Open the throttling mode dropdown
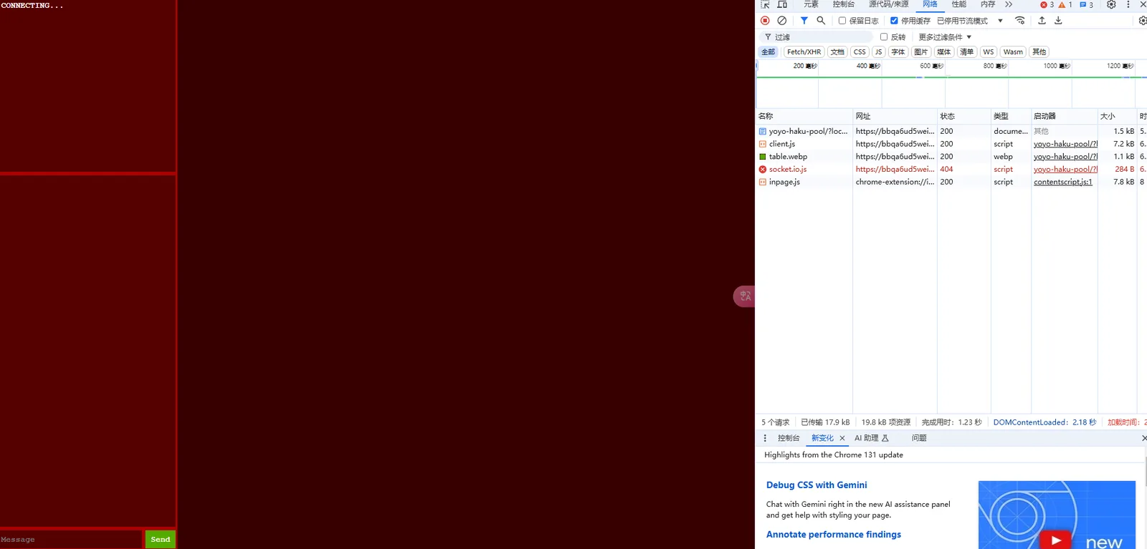Image resolution: width=1147 pixels, height=549 pixels. (970, 21)
